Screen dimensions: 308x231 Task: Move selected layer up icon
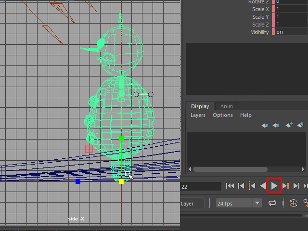pyautogui.click(x=265, y=125)
